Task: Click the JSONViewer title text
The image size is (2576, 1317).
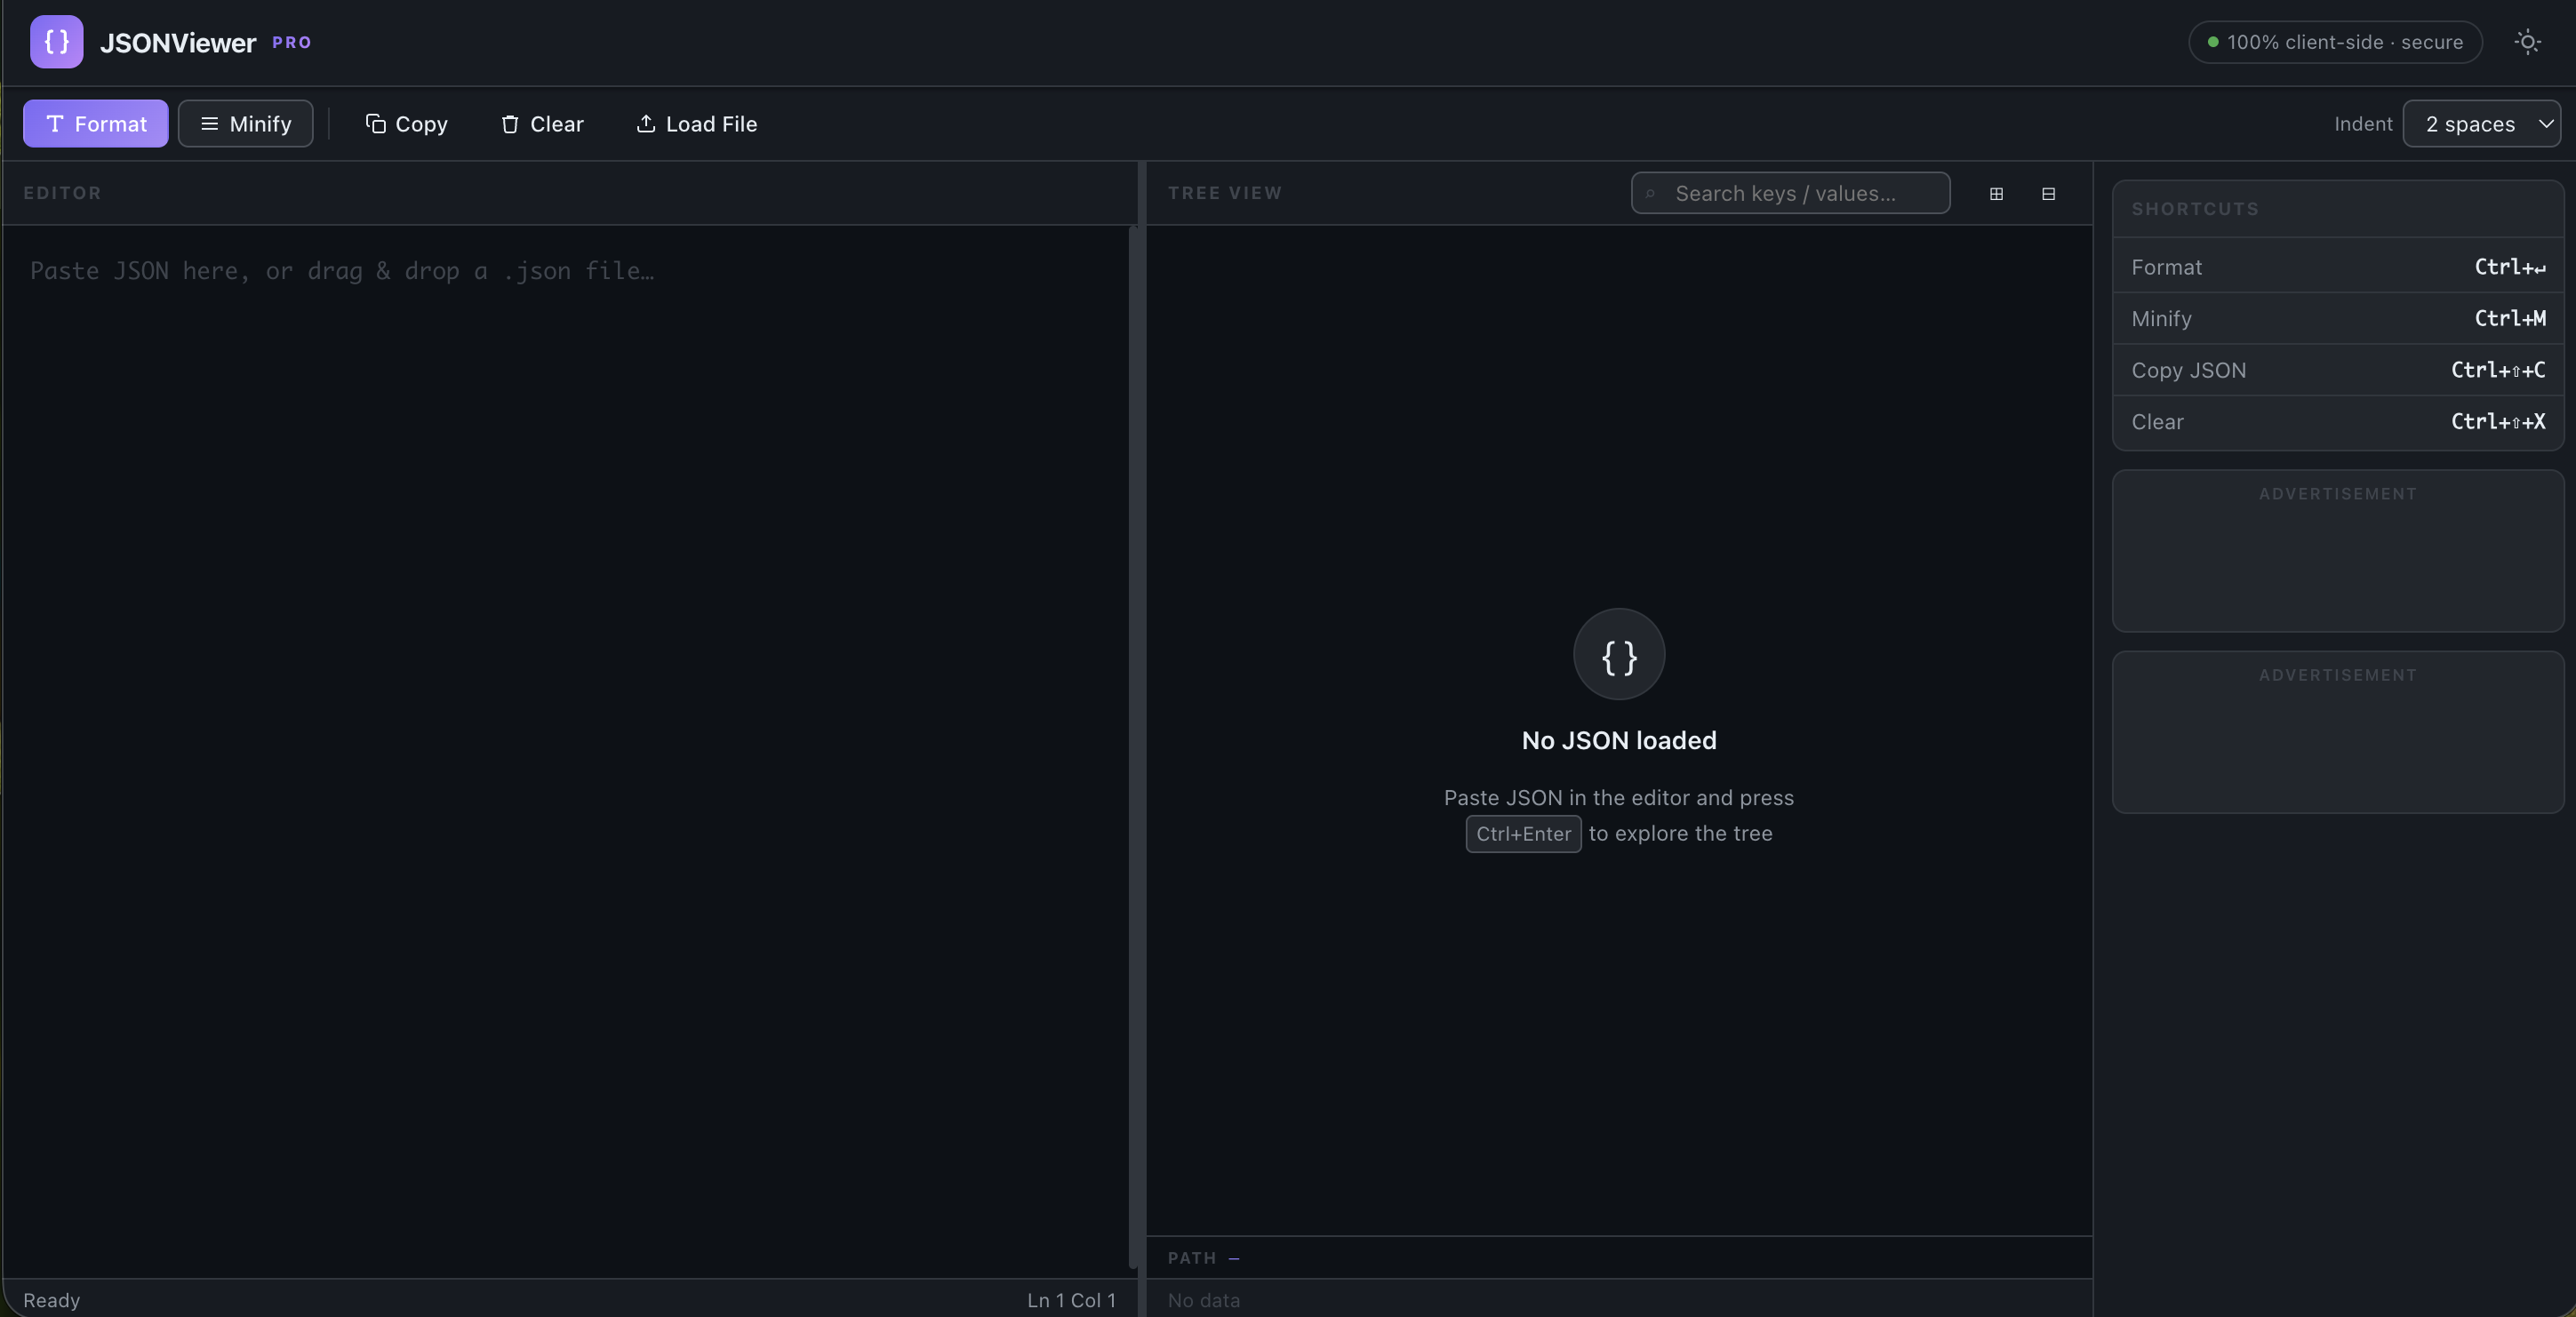Action: [x=178, y=43]
